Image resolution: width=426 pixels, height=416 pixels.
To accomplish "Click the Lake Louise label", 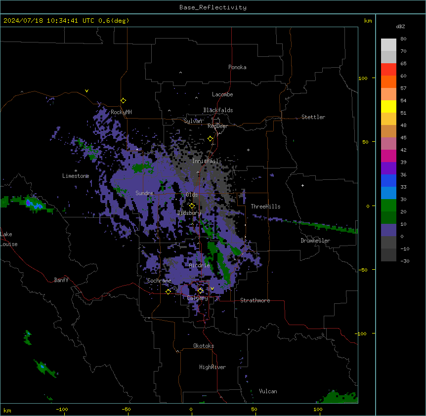I will pos(9,239).
